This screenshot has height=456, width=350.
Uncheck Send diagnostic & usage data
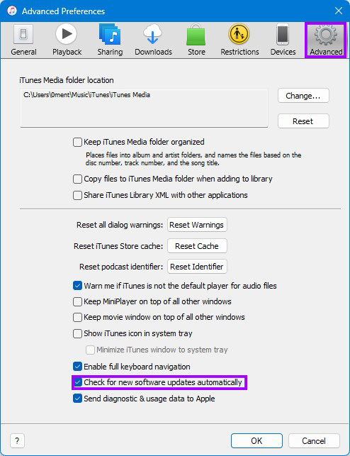point(77,399)
